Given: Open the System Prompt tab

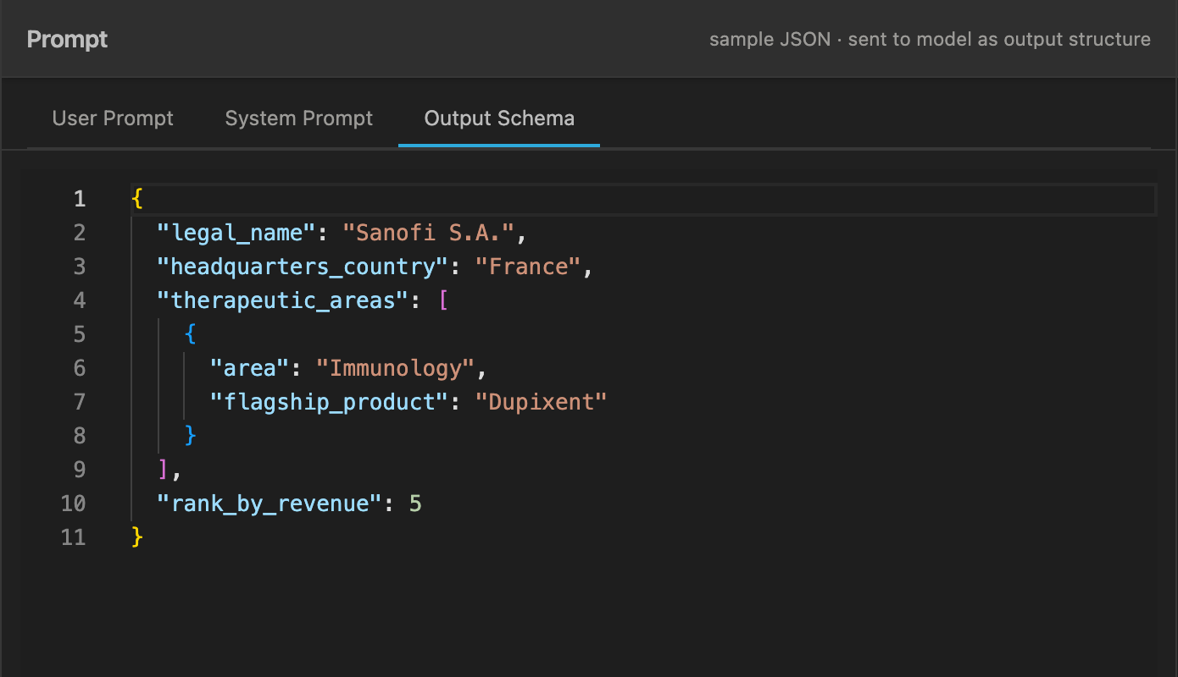Looking at the screenshot, I should click(x=298, y=118).
